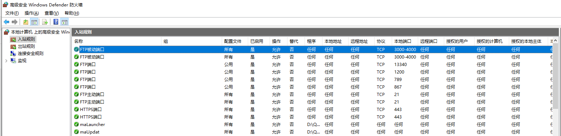
Task: Sort by the 远程端口 column header
Action: tap(431, 41)
